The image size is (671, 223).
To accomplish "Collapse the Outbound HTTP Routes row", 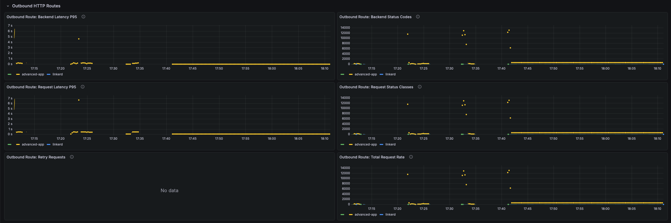I will pos(8,6).
